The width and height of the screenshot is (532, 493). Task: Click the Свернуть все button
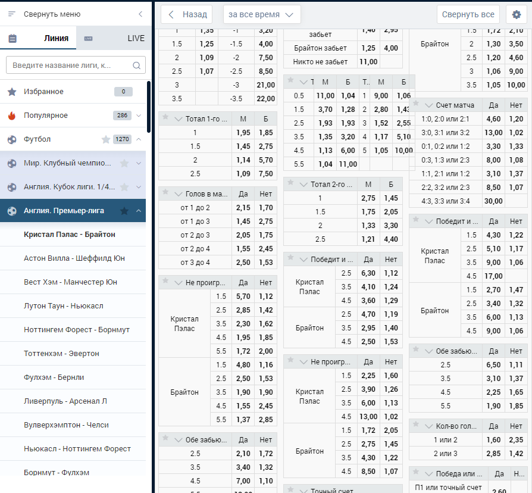coord(468,14)
